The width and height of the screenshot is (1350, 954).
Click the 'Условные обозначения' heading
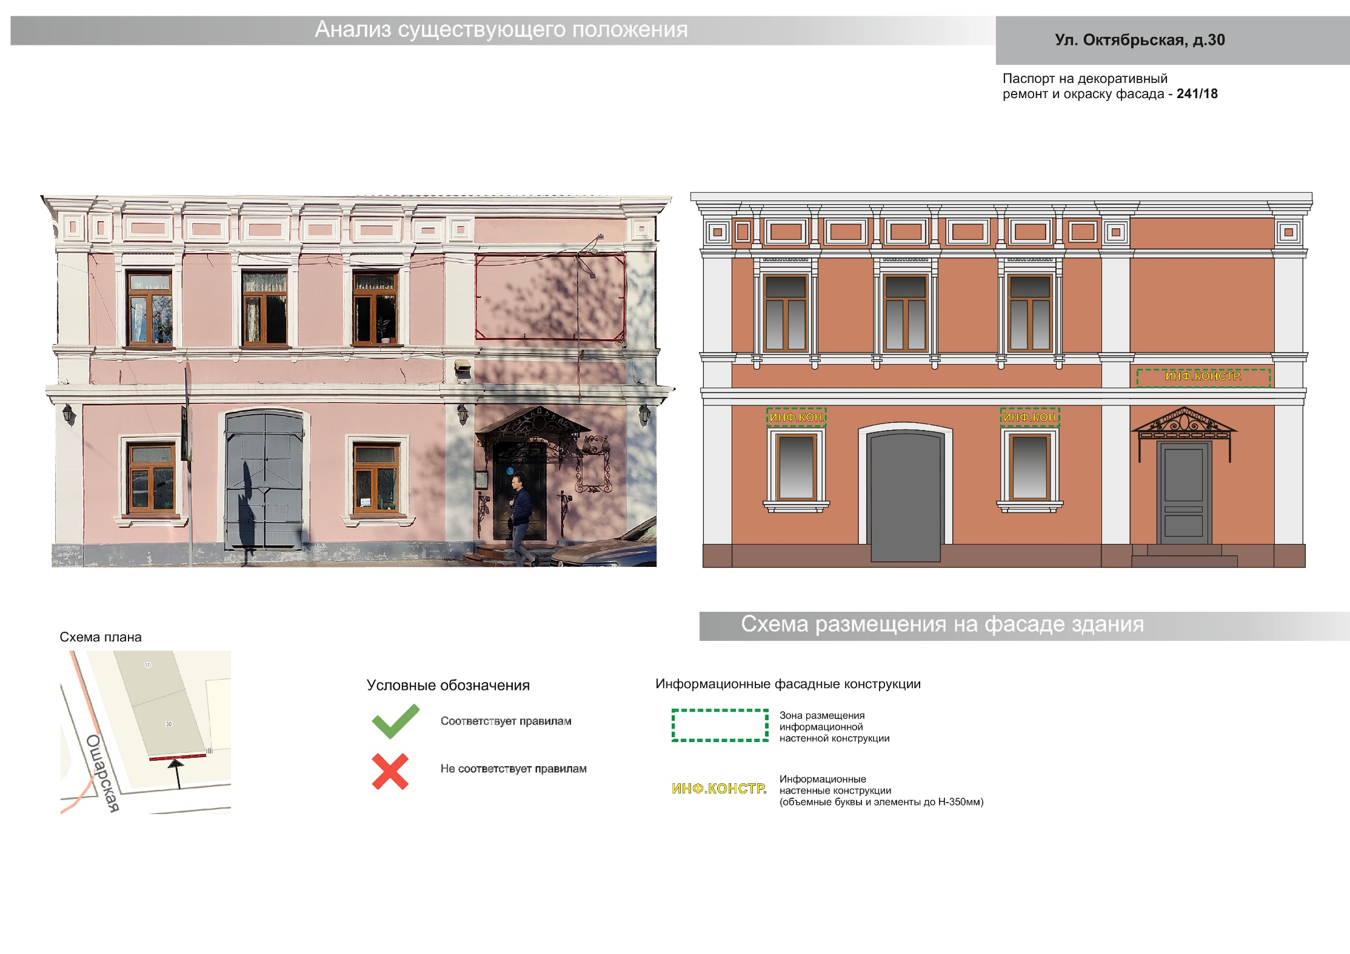pyautogui.click(x=448, y=685)
